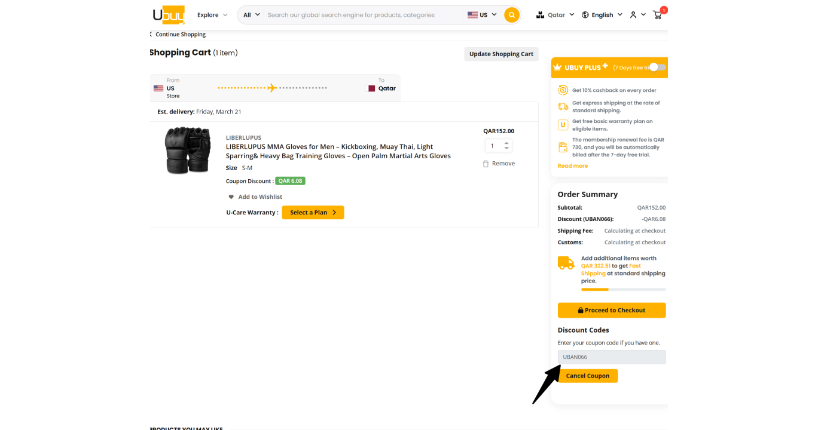Click the Est. delivery Friday, March 21 text

pos(199,112)
